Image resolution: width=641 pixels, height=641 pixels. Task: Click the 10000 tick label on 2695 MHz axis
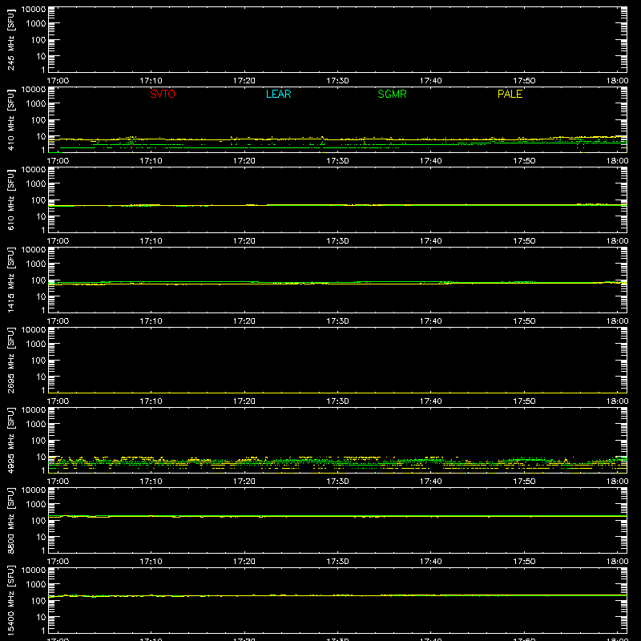coord(34,330)
